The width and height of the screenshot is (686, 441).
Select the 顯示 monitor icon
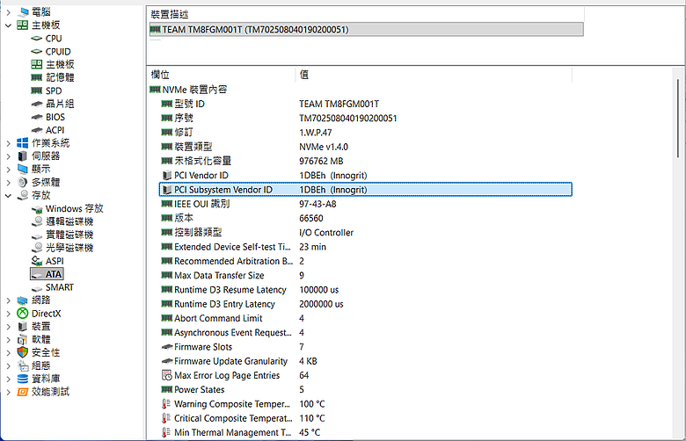tap(23, 170)
